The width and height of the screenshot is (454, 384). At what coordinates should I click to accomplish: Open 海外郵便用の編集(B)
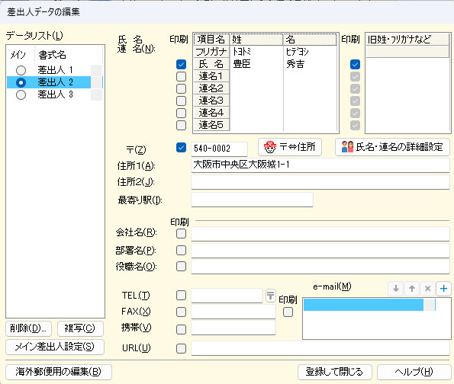59,372
